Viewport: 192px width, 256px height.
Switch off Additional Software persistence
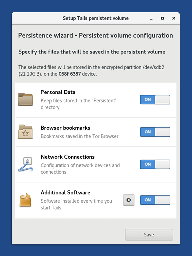[x=155, y=200]
